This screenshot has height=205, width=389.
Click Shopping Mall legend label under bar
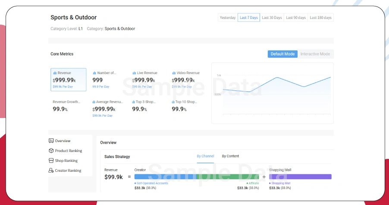[x=280, y=183]
